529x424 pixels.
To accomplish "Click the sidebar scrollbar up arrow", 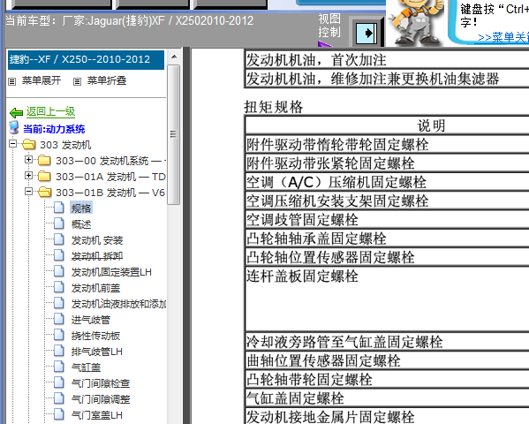I will point(174,57).
